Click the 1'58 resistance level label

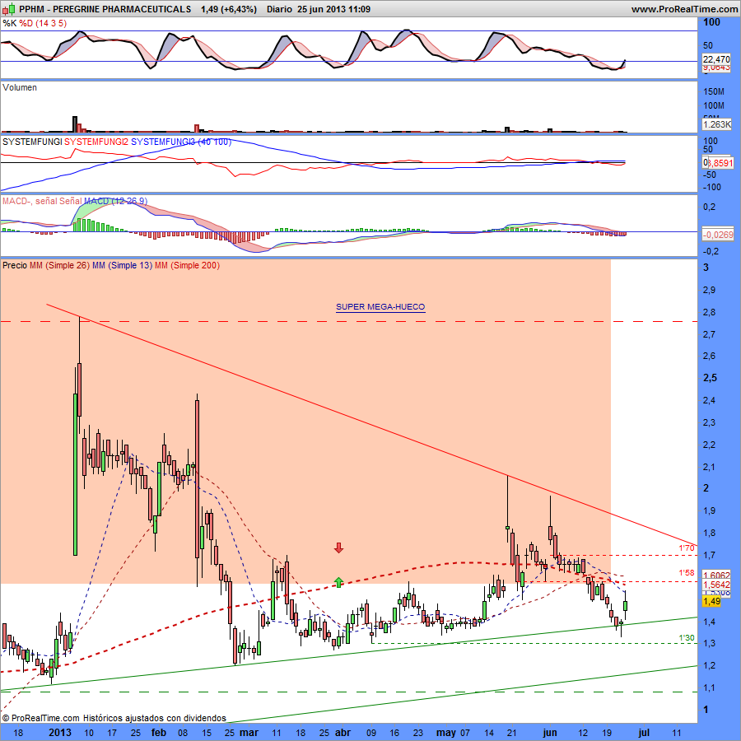click(x=687, y=573)
